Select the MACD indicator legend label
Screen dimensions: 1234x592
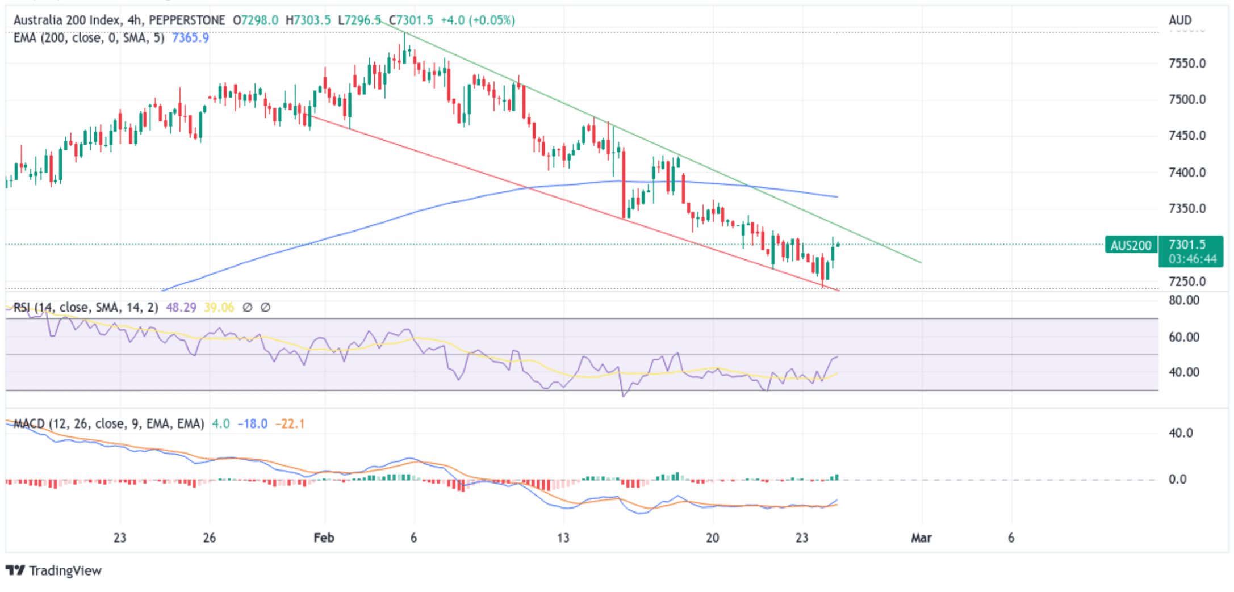pyautogui.click(x=108, y=424)
